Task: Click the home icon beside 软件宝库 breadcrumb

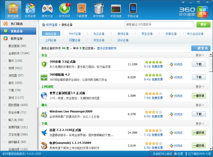Action: (44, 25)
